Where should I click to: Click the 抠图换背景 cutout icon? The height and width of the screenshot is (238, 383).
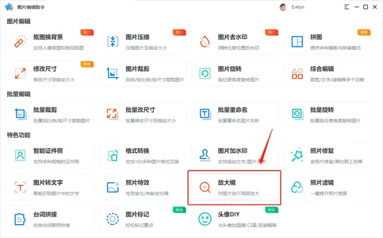click(x=20, y=42)
